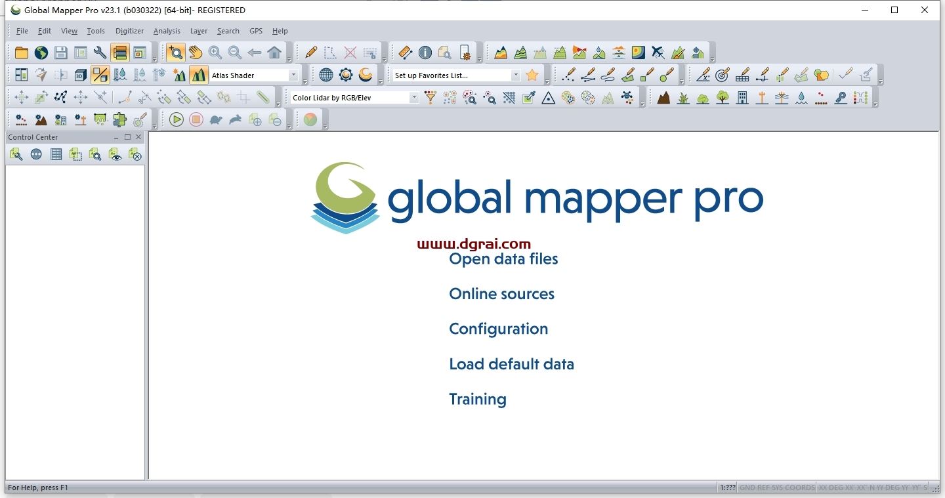The width and height of the screenshot is (945, 498).
Task: Click the yellow star favorites icon
Action: pyautogui.click(x=532, y=75)
